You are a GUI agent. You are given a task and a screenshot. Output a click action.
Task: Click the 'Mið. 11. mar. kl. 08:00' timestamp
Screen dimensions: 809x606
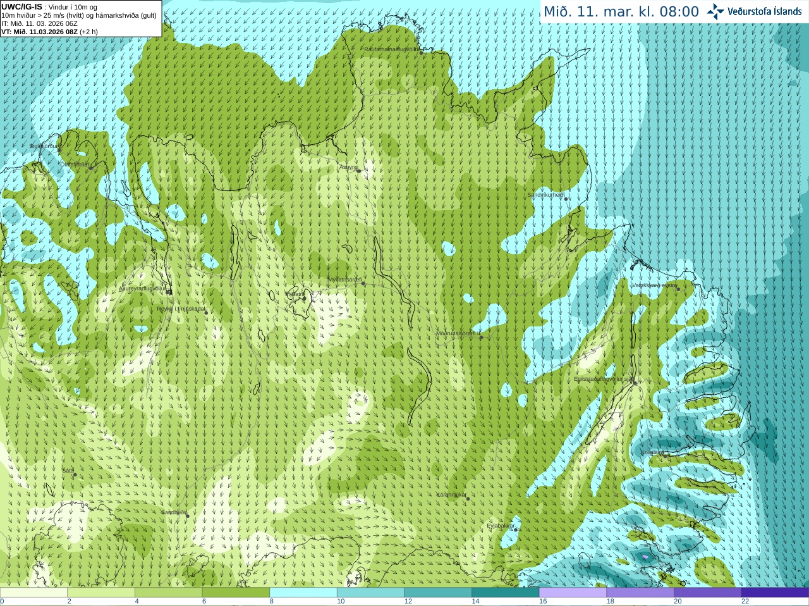click(x=621, y=11)
